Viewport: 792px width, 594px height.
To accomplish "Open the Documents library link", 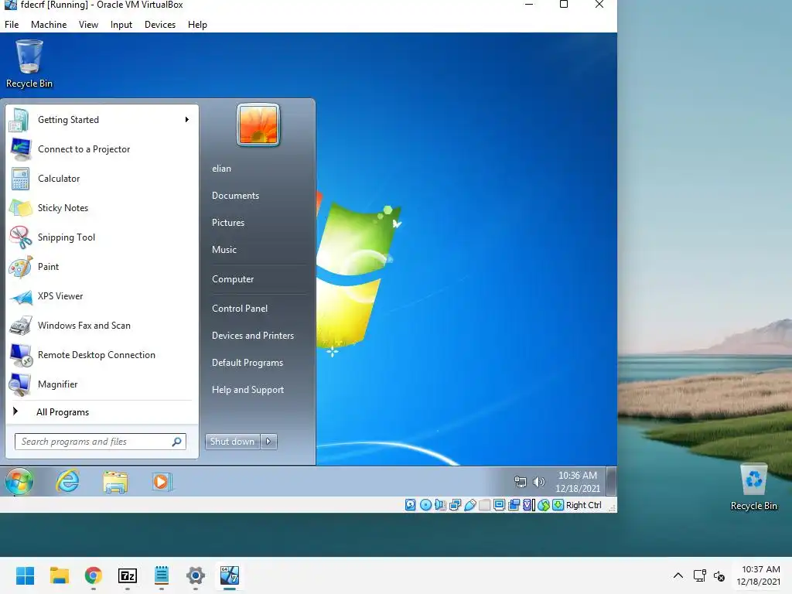I will click(235, 196).
